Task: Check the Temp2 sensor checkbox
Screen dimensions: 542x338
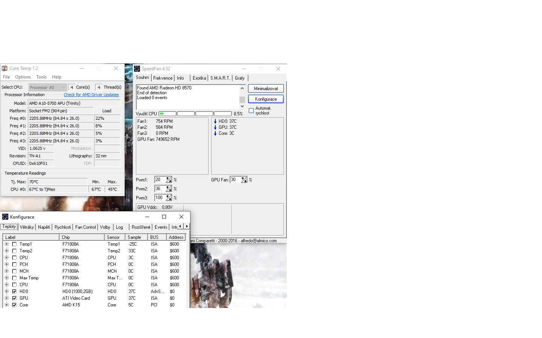Action: pos(14,251)
